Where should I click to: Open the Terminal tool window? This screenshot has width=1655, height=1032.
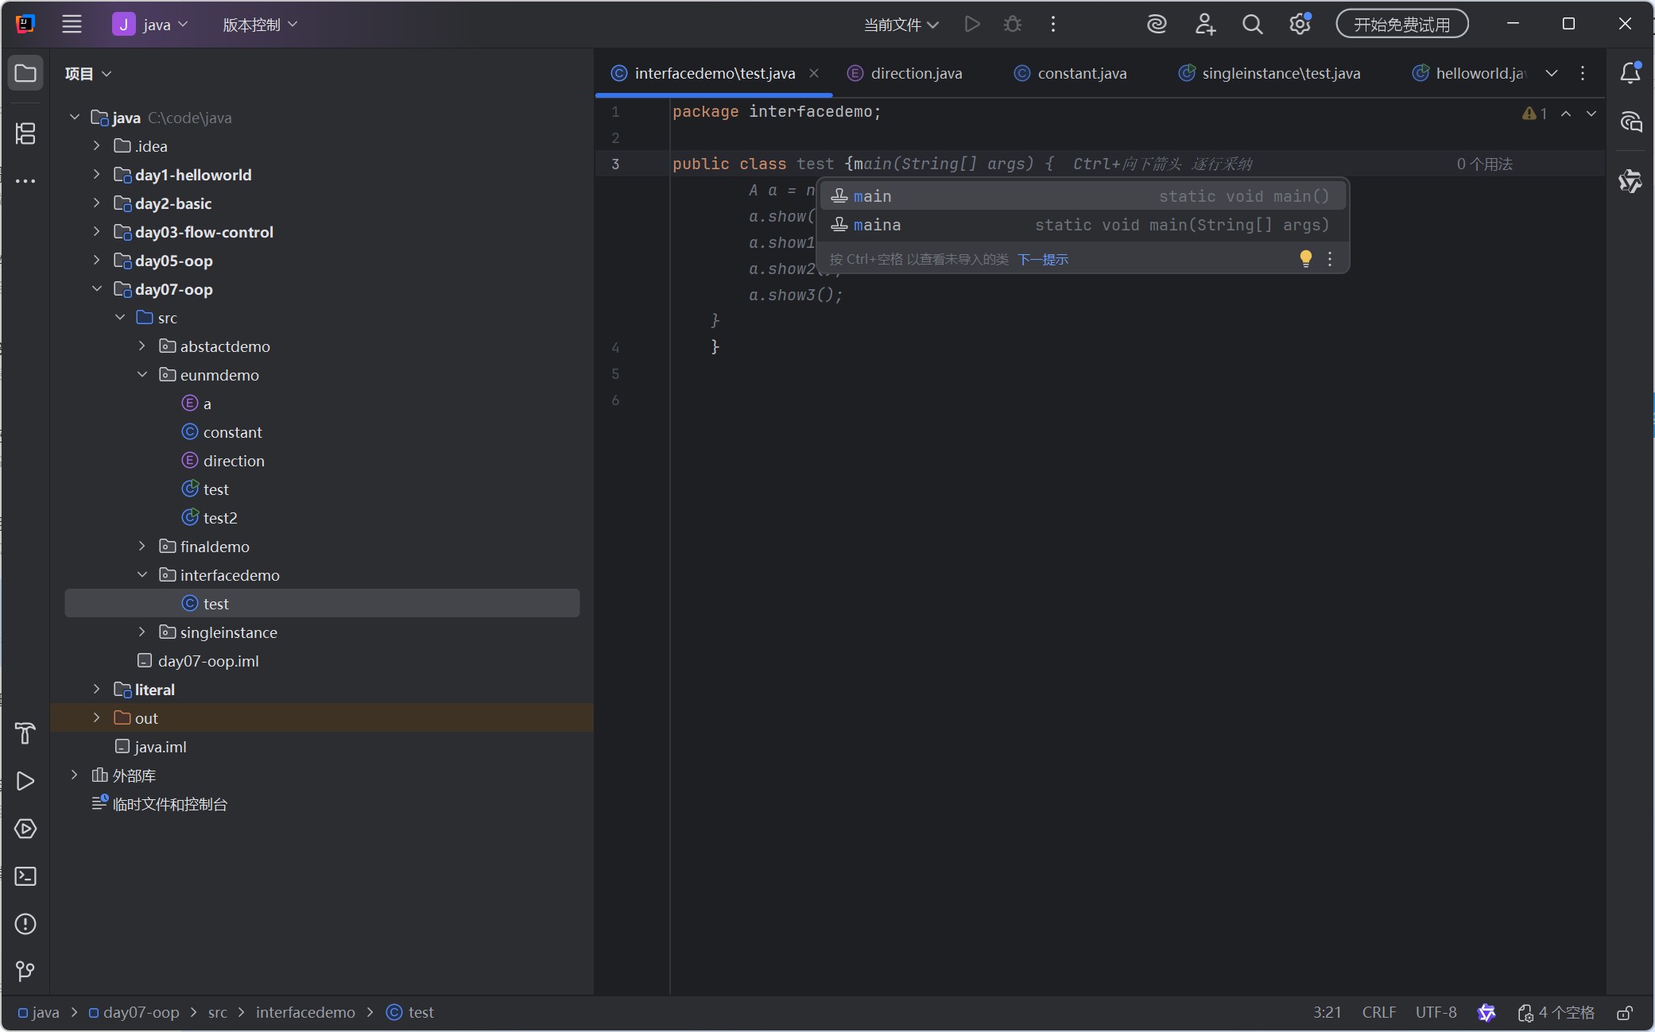25,876
